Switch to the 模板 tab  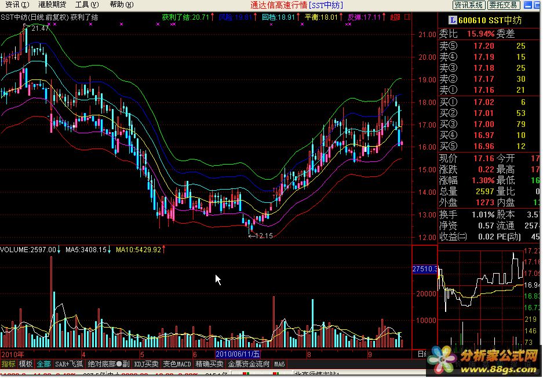tap(25, 364)
